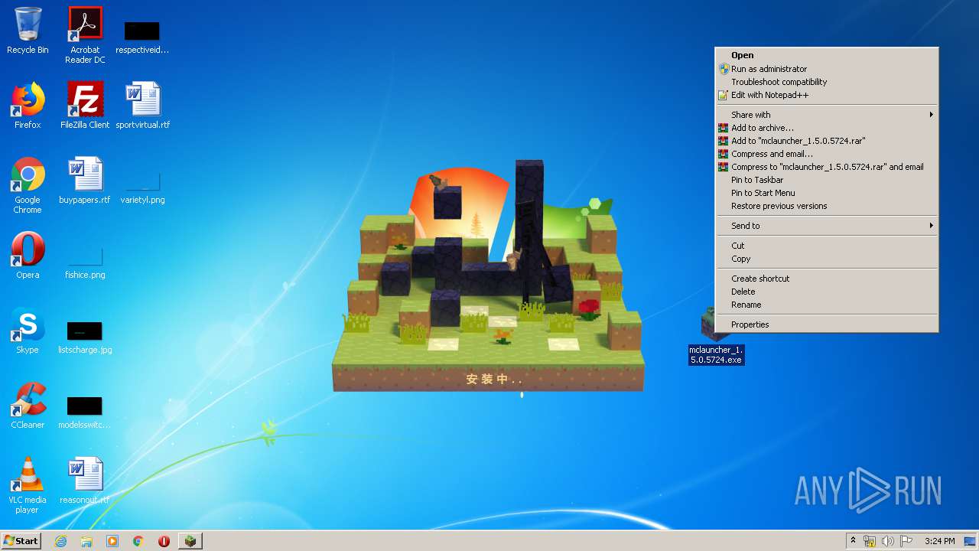Launch CCleaner desktop shortcut
Viewport: 979px width, 551px height.
pos(28,406)
